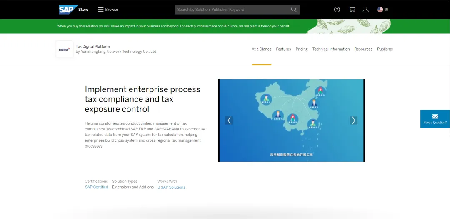450x219 pixels.
Task: Click Yunzhangfang Network Technology publisher name
Action: tap(118, 52)
